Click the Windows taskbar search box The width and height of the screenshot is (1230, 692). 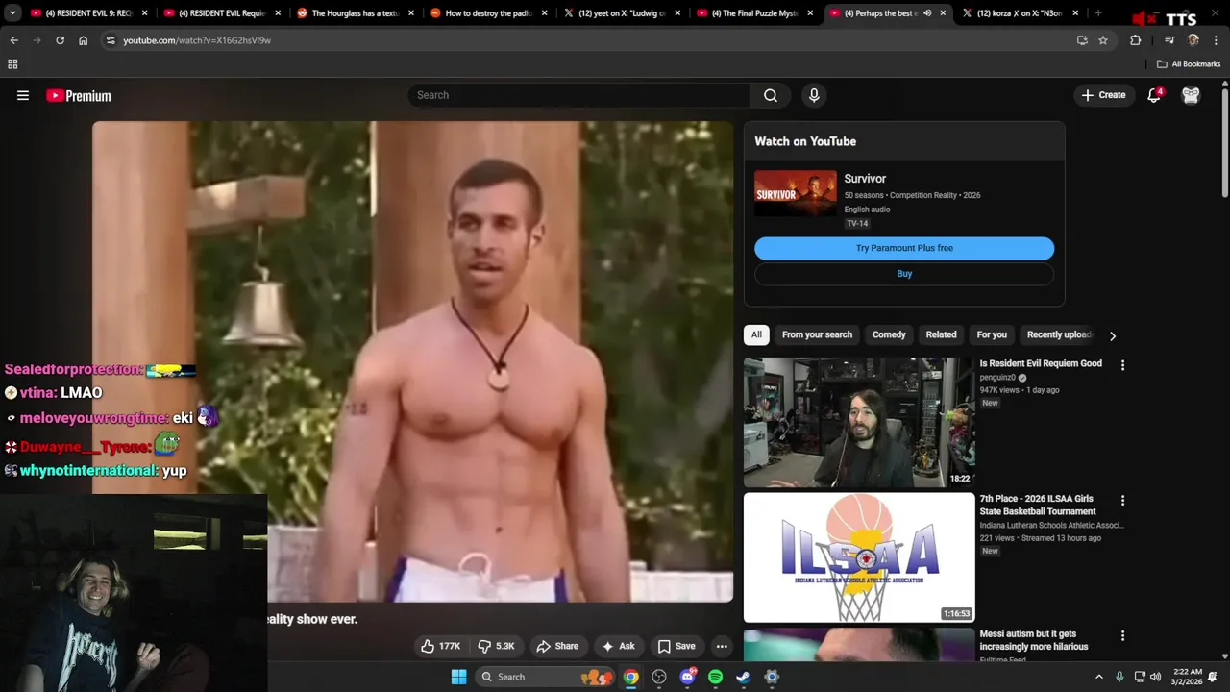pyautogui.click(x=546, y=677)
